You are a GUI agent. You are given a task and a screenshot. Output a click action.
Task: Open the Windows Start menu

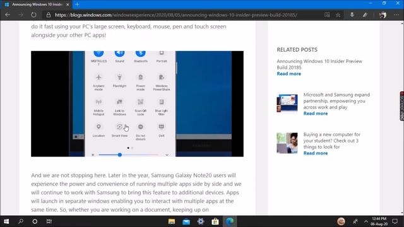tap(6, 221)
